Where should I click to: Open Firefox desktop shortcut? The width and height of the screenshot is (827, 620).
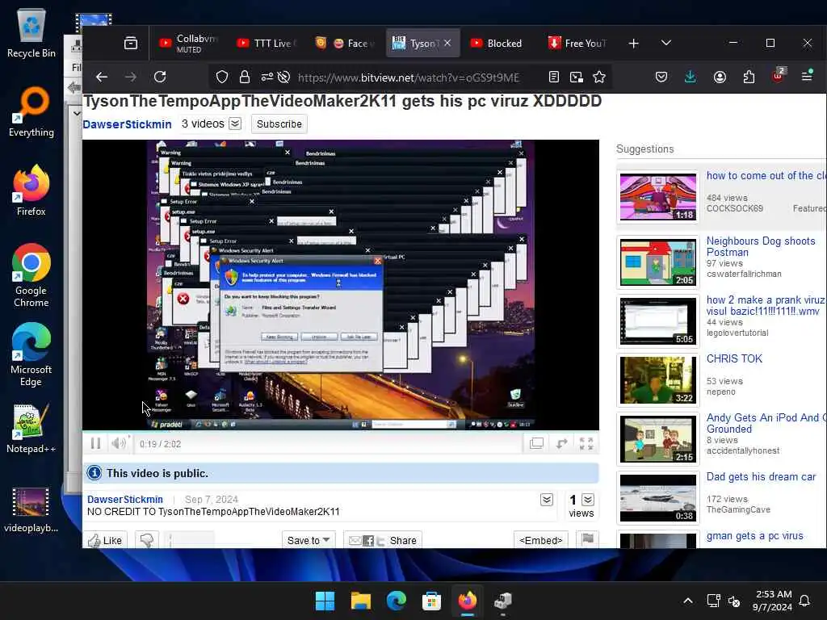31,191
